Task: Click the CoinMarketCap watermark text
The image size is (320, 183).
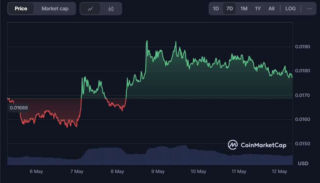Action: coord(263,145)
